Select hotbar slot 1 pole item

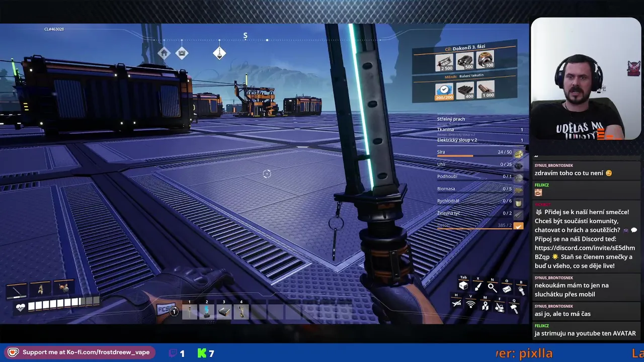[190, 312]
